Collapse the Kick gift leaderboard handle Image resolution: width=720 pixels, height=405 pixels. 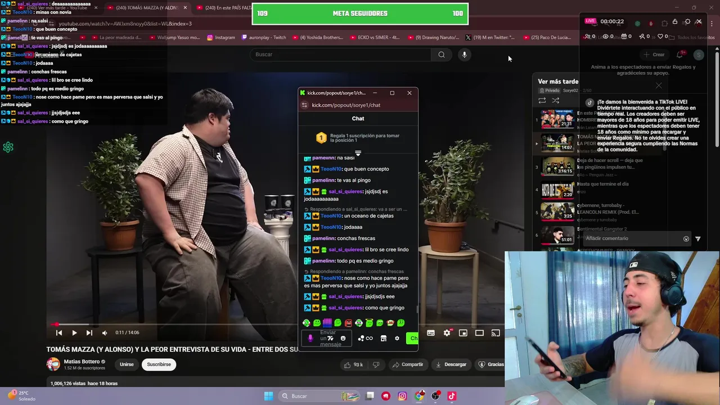(x=358, y=153)
